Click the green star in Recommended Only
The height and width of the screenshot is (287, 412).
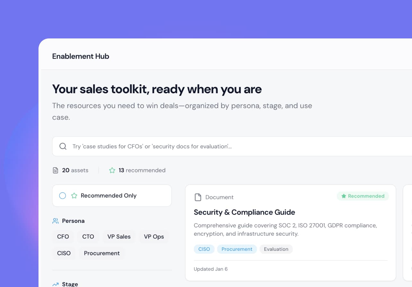coord(74,196)
